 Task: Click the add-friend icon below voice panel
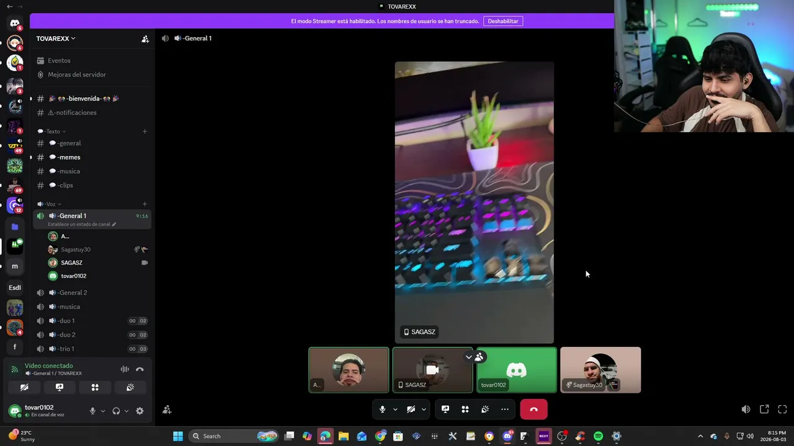coord(167,409)
